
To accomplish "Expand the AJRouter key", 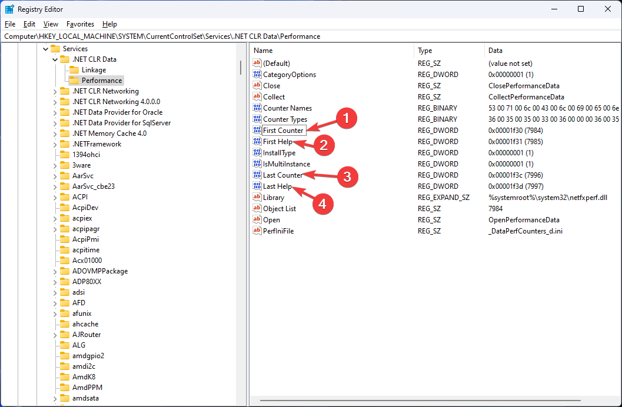I will [55, 335].
